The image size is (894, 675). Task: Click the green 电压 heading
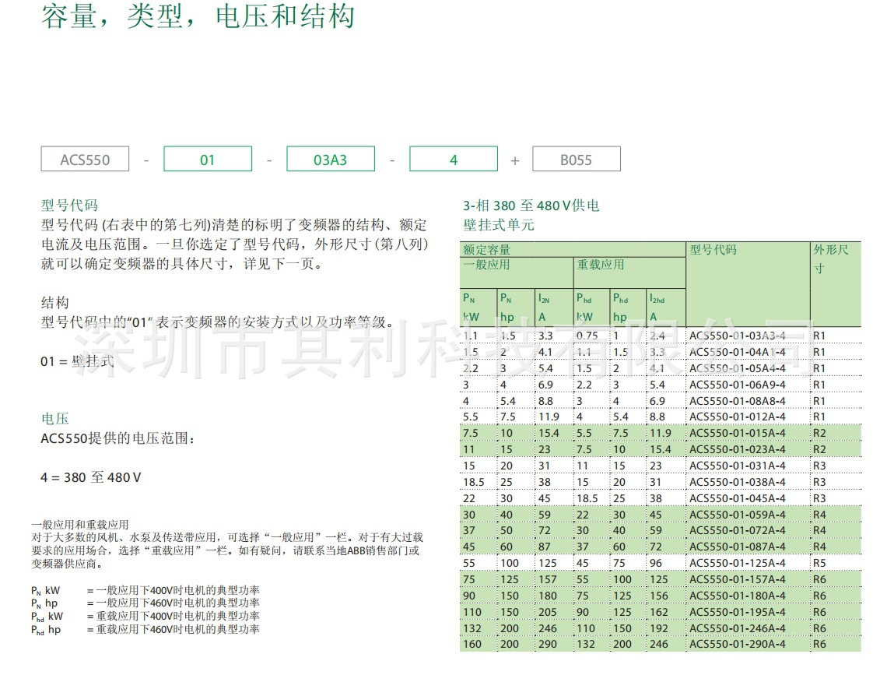click(x=54, y=419)
